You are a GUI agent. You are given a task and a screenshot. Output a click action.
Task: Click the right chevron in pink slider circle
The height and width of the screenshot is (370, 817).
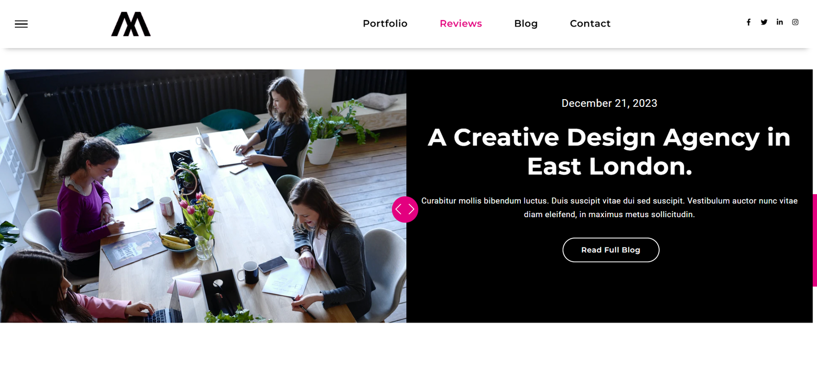point(411,210)
